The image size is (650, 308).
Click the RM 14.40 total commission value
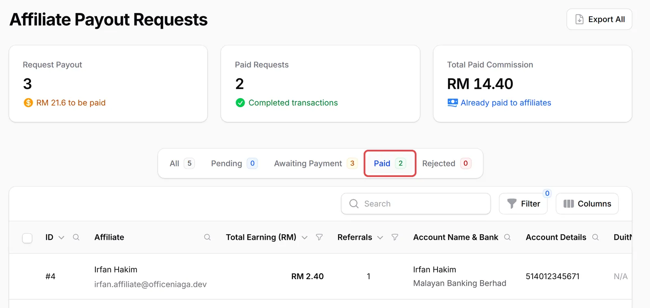click(x=480, y=84)
